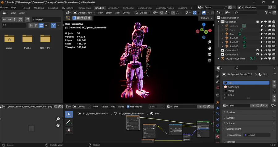Open the Material properties tab icon
This screenshot has height=147, width=278.
pyautogui.click(x=218, y=136)
